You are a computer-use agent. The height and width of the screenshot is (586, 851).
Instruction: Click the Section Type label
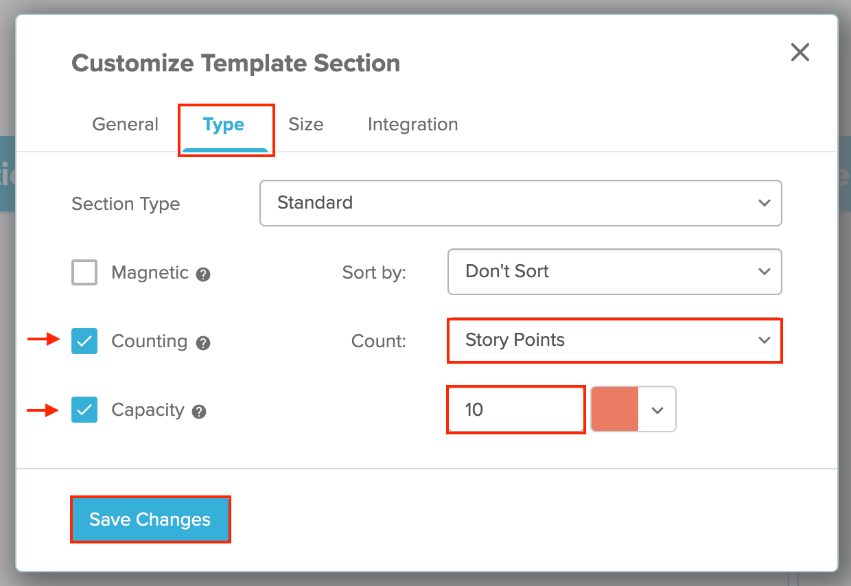tap(126, 204)
